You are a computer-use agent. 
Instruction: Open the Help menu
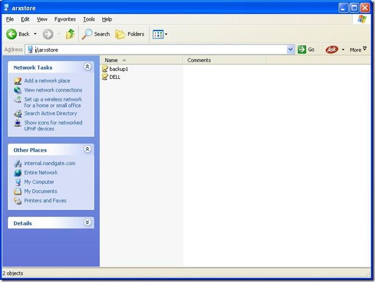tap(107, 19)
